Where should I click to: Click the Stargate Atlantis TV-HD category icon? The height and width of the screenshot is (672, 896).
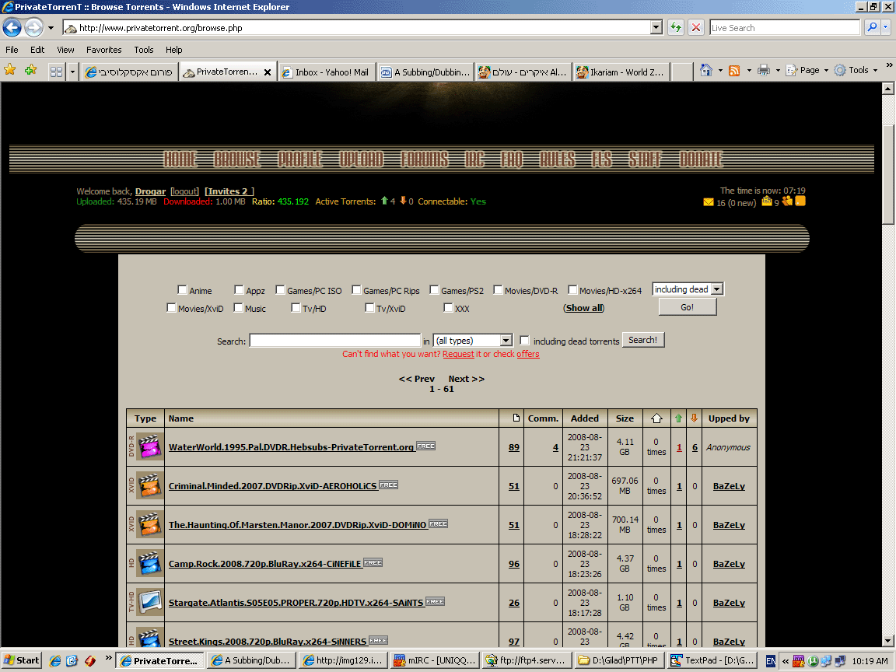(149, 603)
